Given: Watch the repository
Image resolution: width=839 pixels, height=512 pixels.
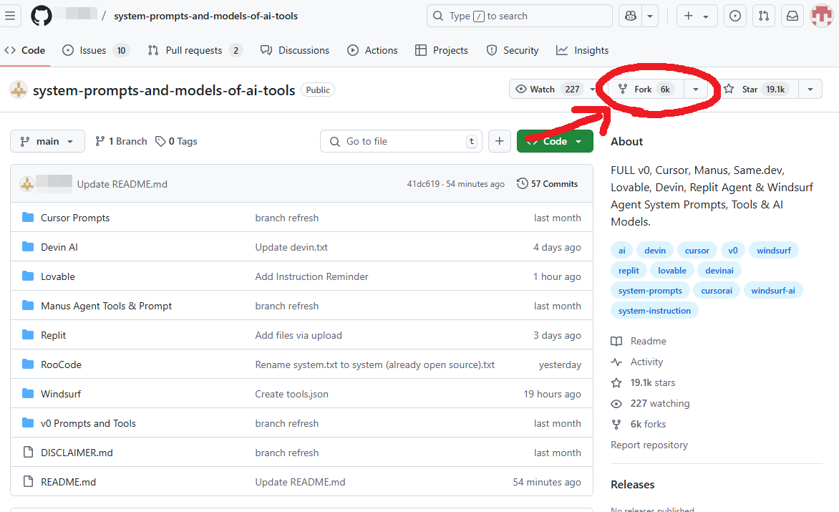Looking at the screenshot, I should click(x=545, y=89).
